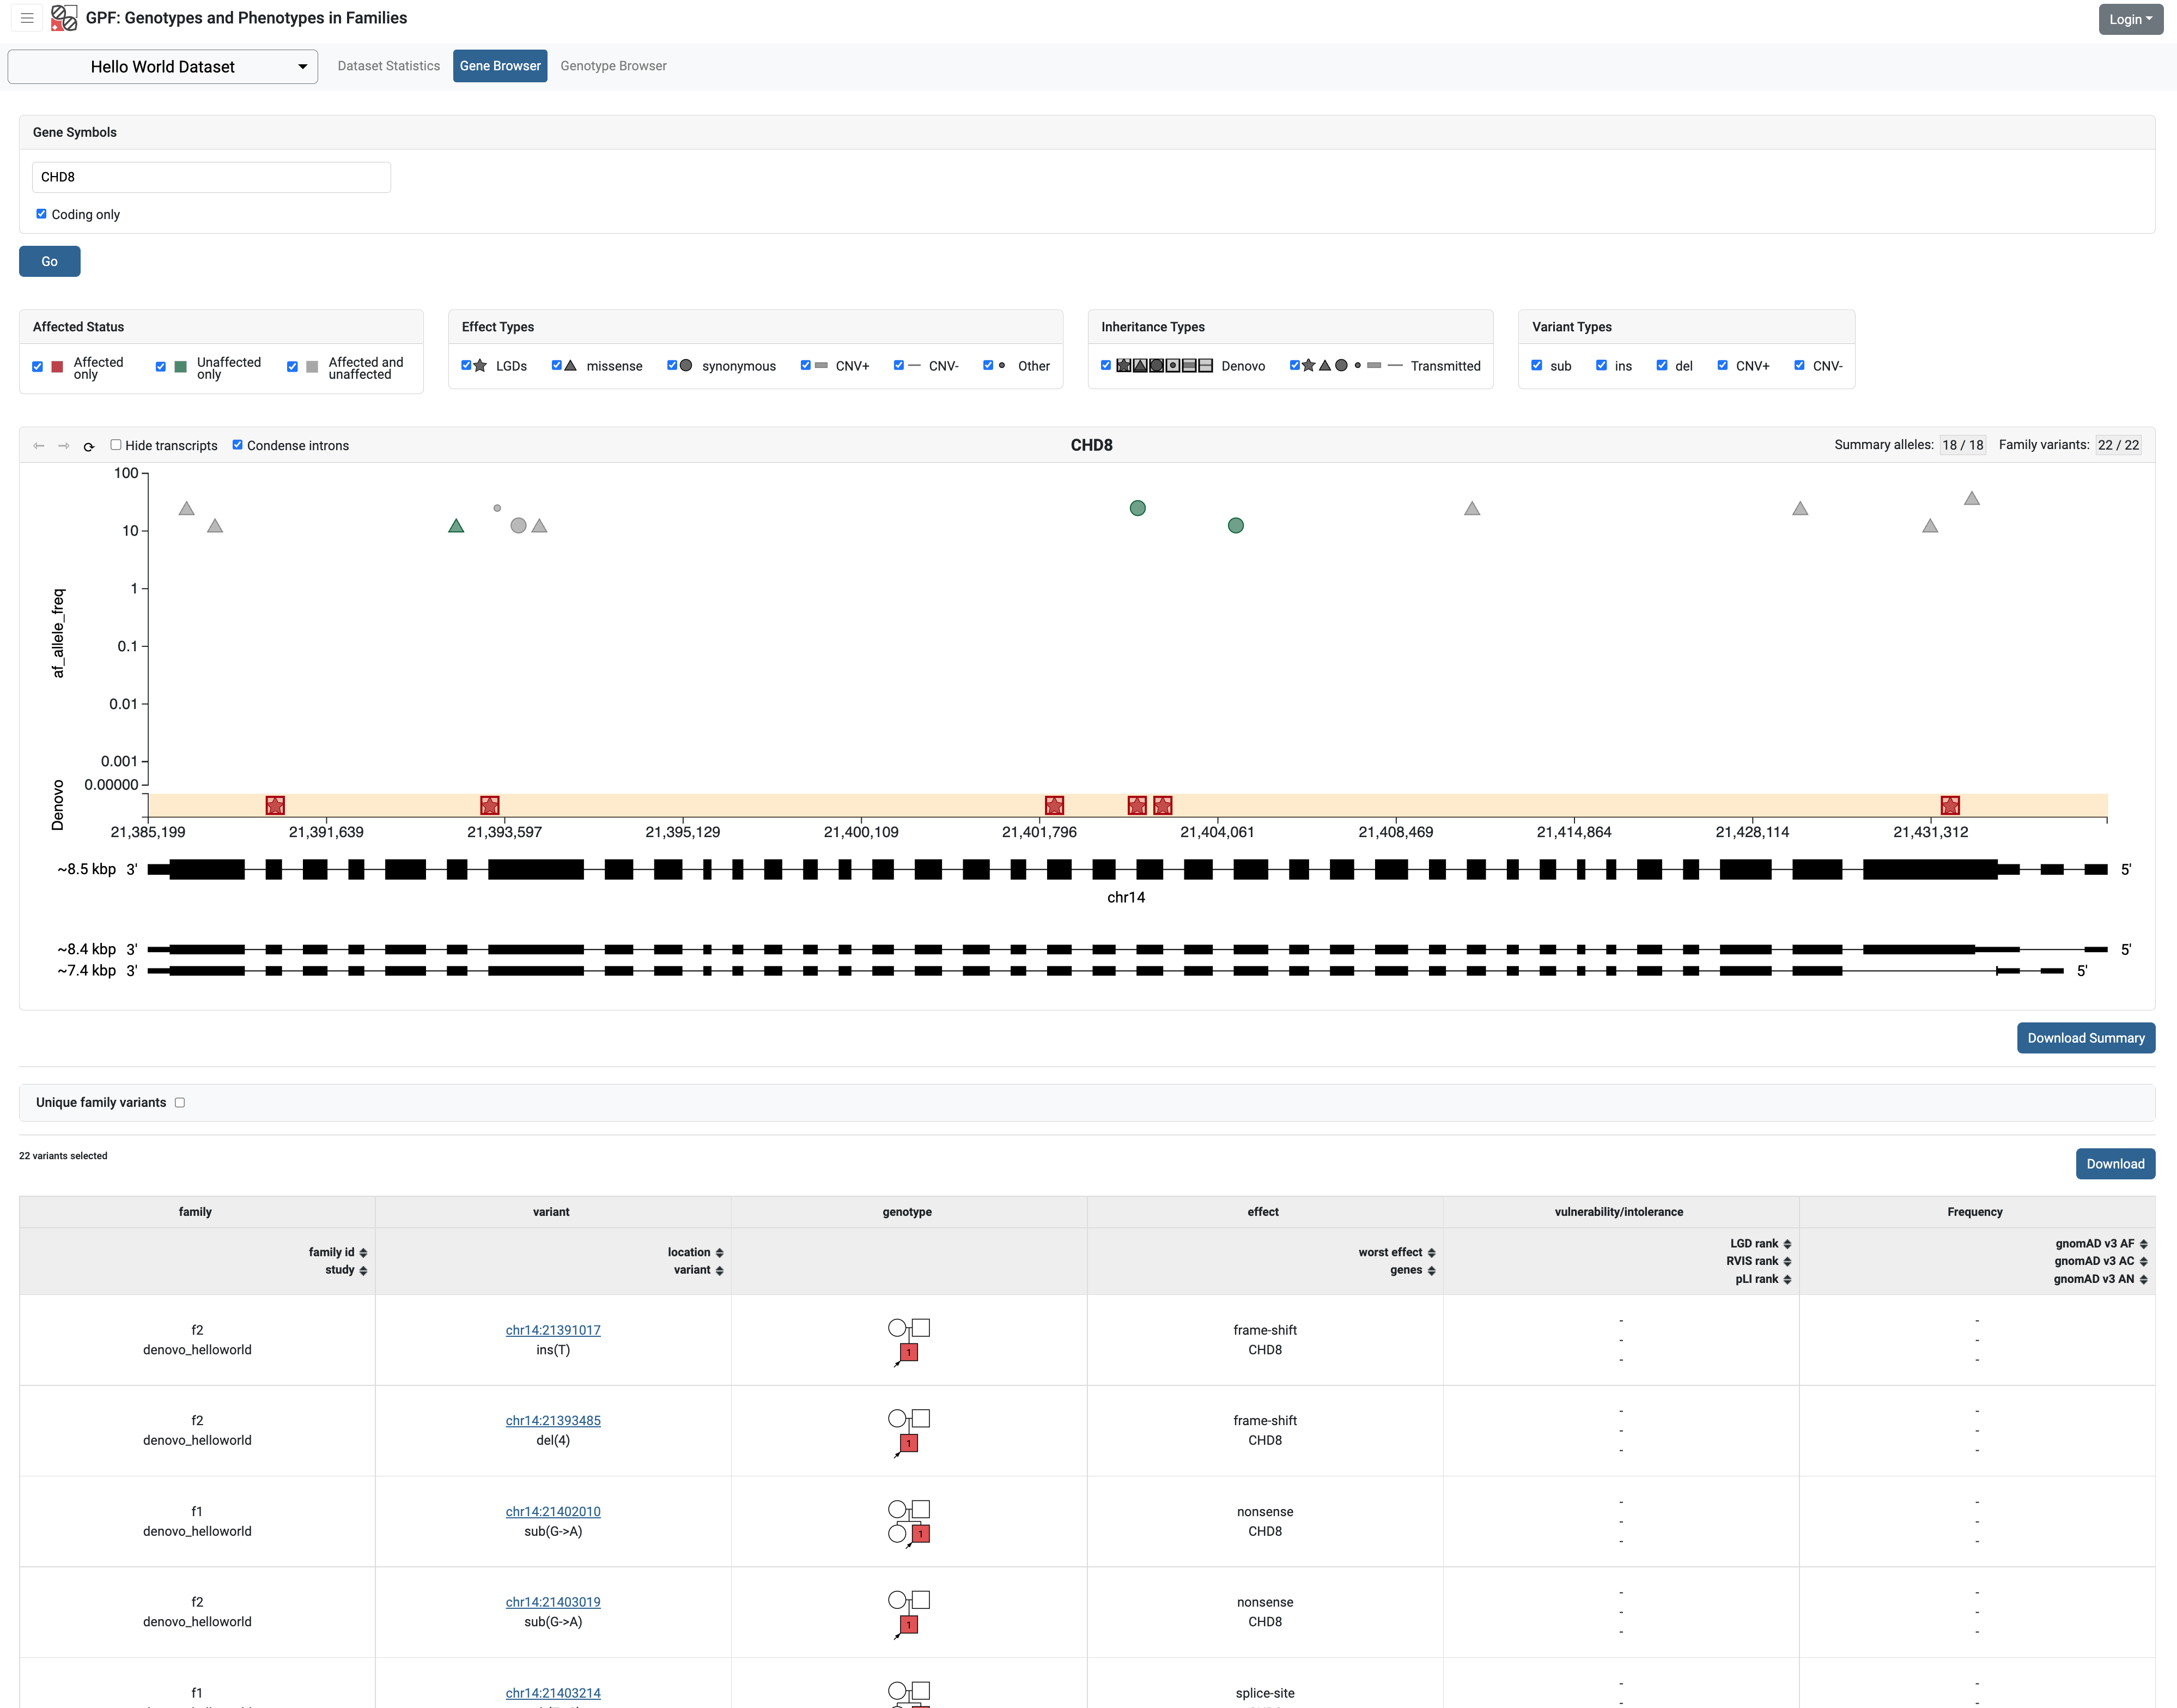This screenshot has width=2177, height=1708.
Task: Select the Gene Browser tab
Action: [500, 66]
